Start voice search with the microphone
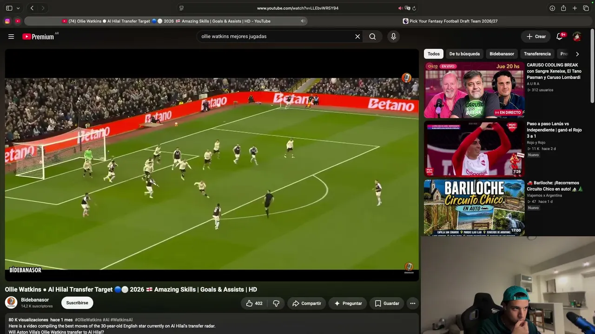 click(x=393, y=37)
